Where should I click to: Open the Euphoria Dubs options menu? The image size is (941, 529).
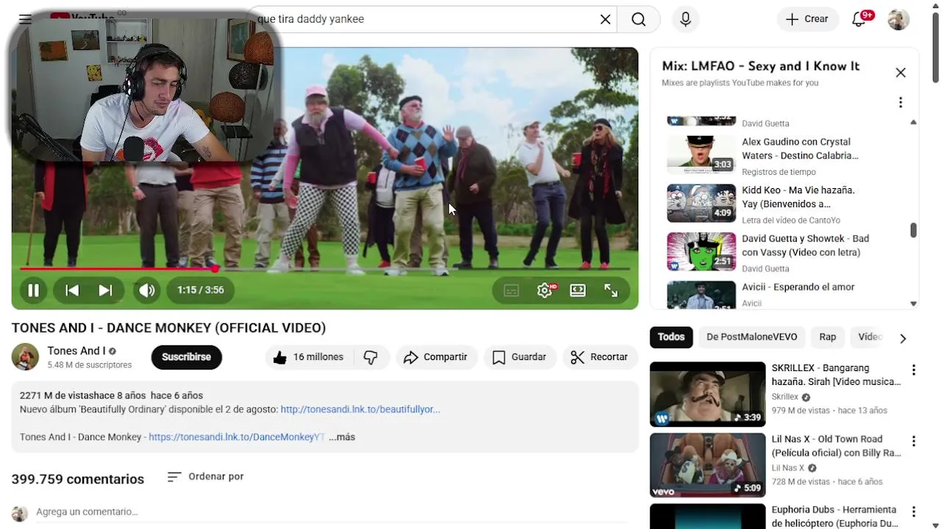click(x=914, y=512)
